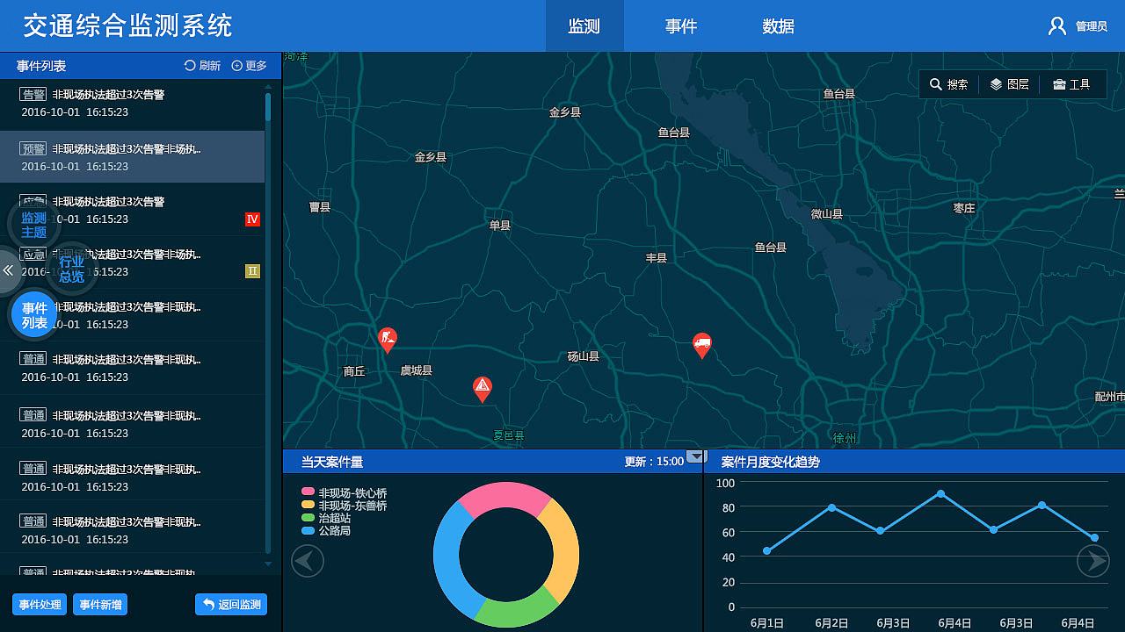Image resolution: width=1125 pixels, height=632 pixels.
Task: Click the pink 非现场-铁心桥 legend swatch
Action: click(x=308, y=492)
